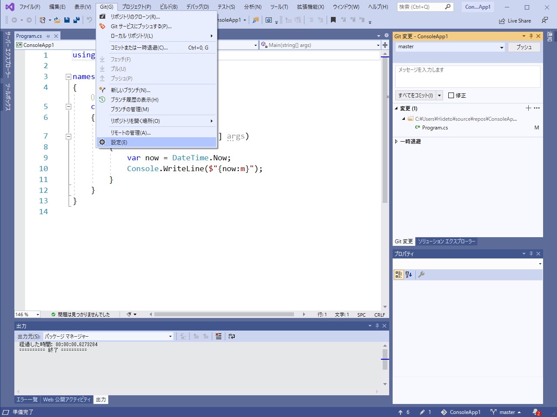The width and height of the screenshot is (557, 417).
Task: Switch to the Web 公開アクティビティ tab
Action: [x=67, y=400]
